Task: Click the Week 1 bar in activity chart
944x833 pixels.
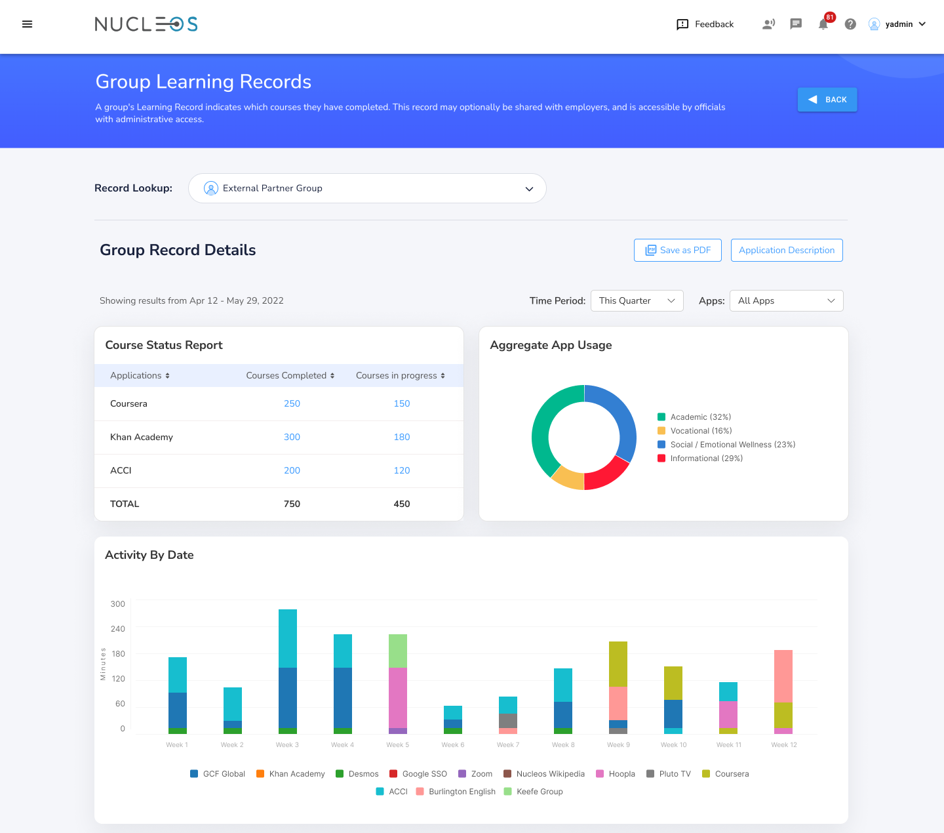Action: pos(178,695)
